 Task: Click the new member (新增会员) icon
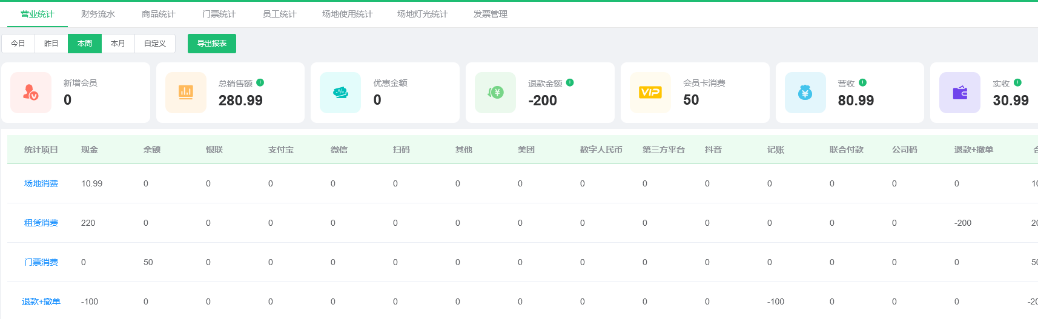click(x=31, y=93)
